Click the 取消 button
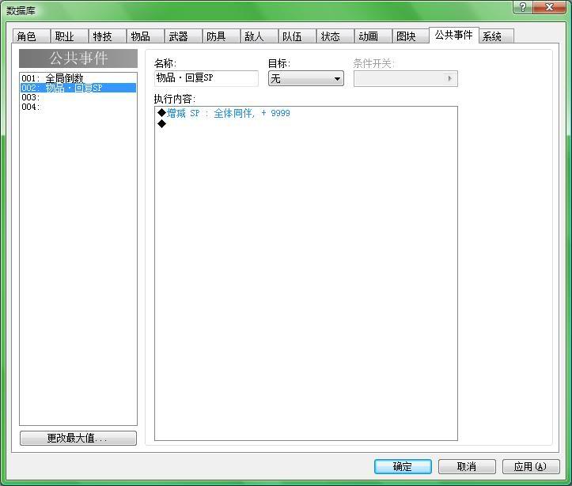 click(467, 466)
